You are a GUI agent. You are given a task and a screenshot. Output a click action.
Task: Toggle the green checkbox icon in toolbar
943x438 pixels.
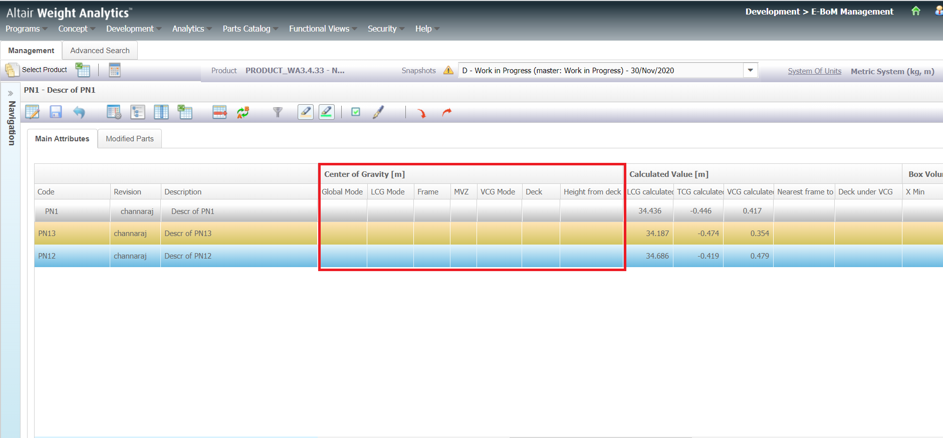[356, 112]
